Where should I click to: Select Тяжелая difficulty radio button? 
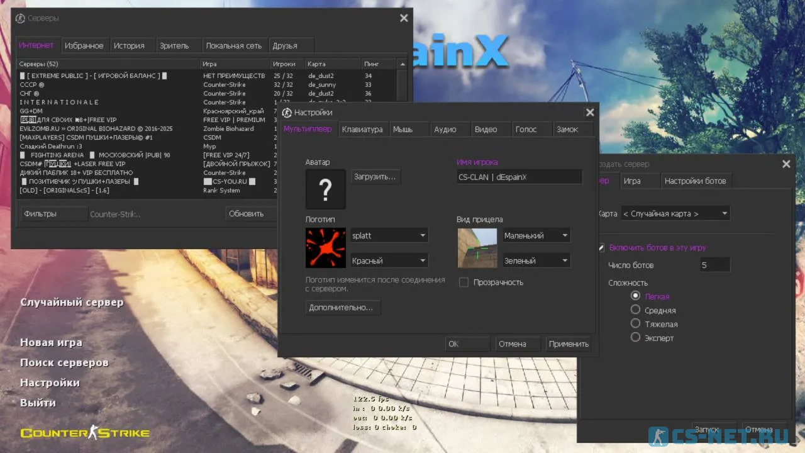[635, 323]
